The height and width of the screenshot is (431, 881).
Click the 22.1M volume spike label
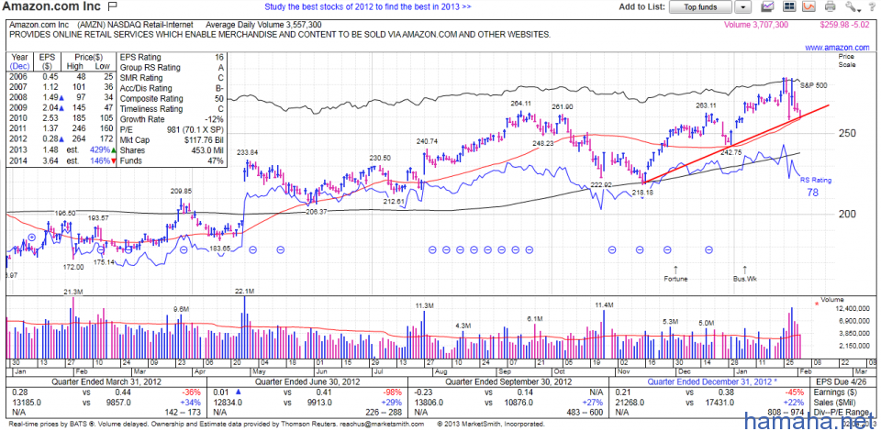click(x=244, y=292)
